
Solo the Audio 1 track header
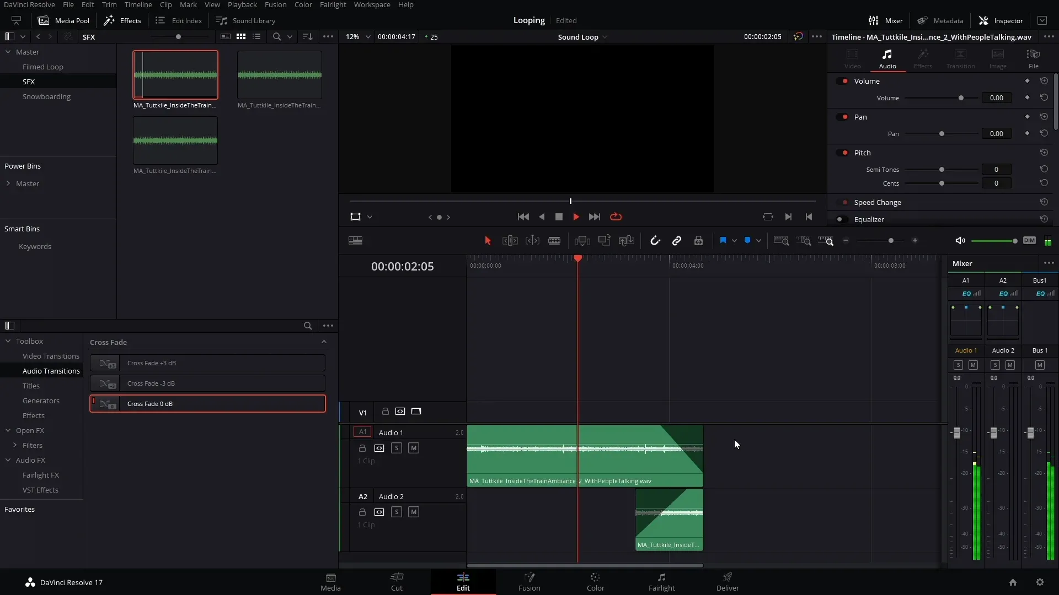[x=397, y=448]
